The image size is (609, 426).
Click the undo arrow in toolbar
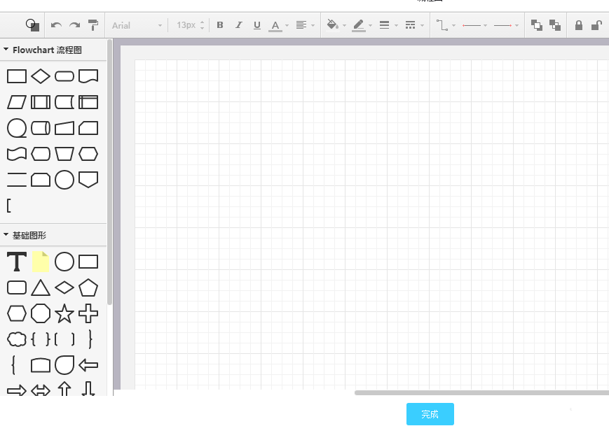[56, 25]
